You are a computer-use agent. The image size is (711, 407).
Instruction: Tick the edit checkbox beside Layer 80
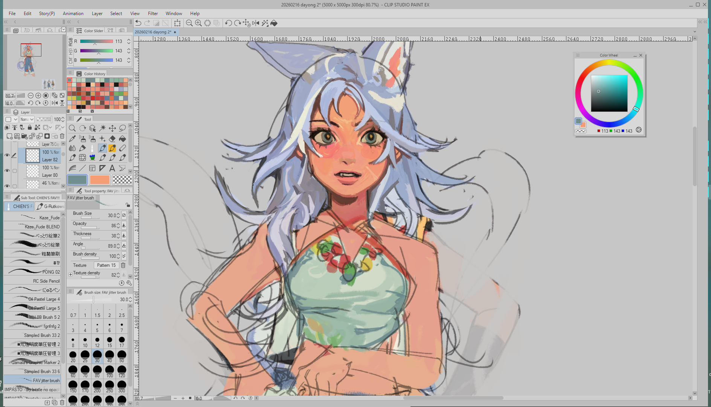click(x=15, y=171)
